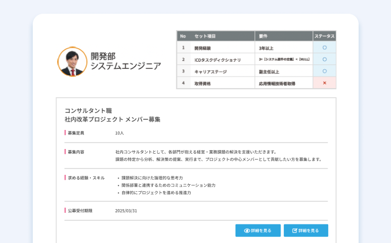This screenshot has height=243, width=391.
Task: Click the 詳細を見る button with edit pencil icon
Action: 306,230
